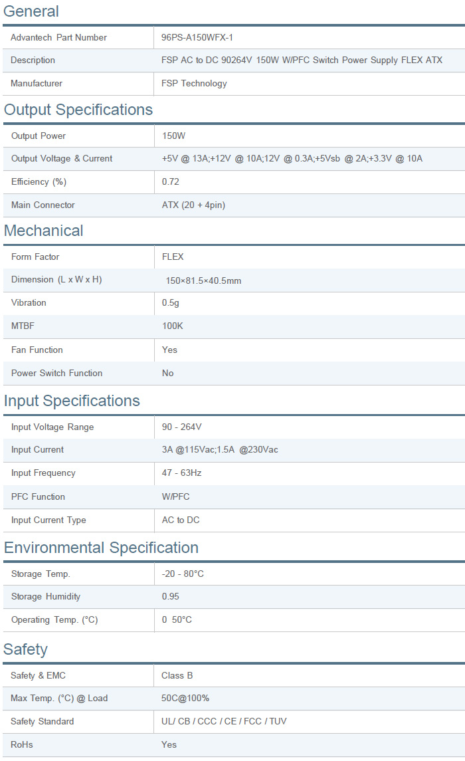The height and width of the screenshot is (761, 465).
Task: Select the Power Switch Function label
Action: pyautogui.click(x=57, y=373)
